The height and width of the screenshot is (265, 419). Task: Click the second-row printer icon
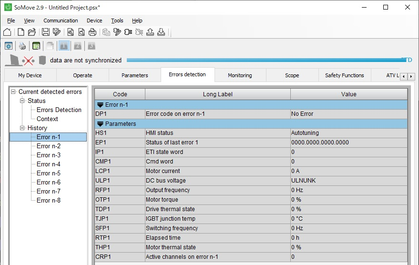(22, 46)
